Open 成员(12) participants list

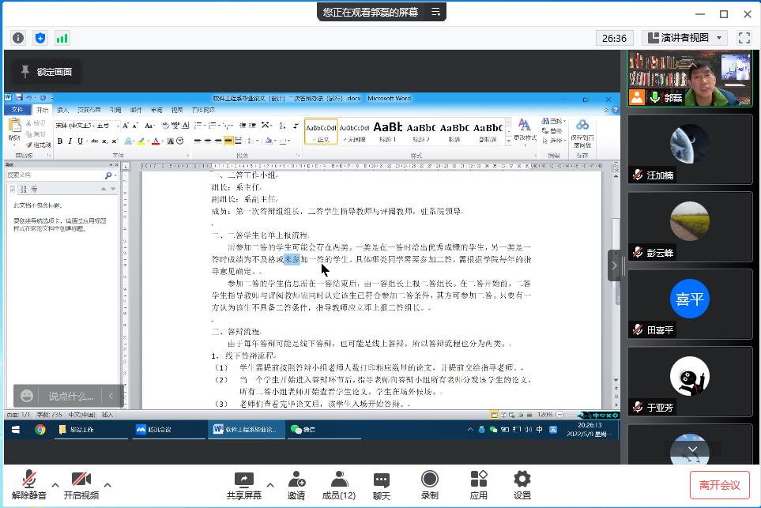point(339,485)
